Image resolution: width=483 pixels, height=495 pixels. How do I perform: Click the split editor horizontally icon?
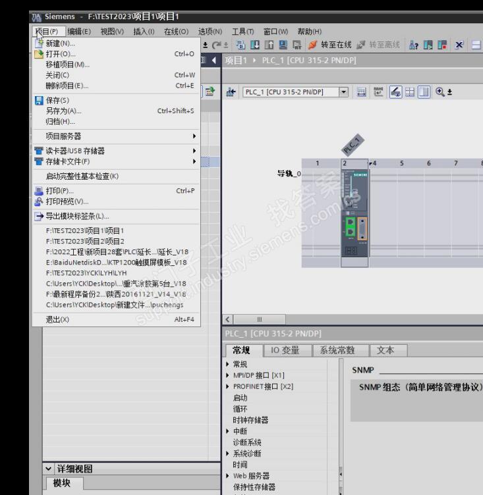(476, 45)
